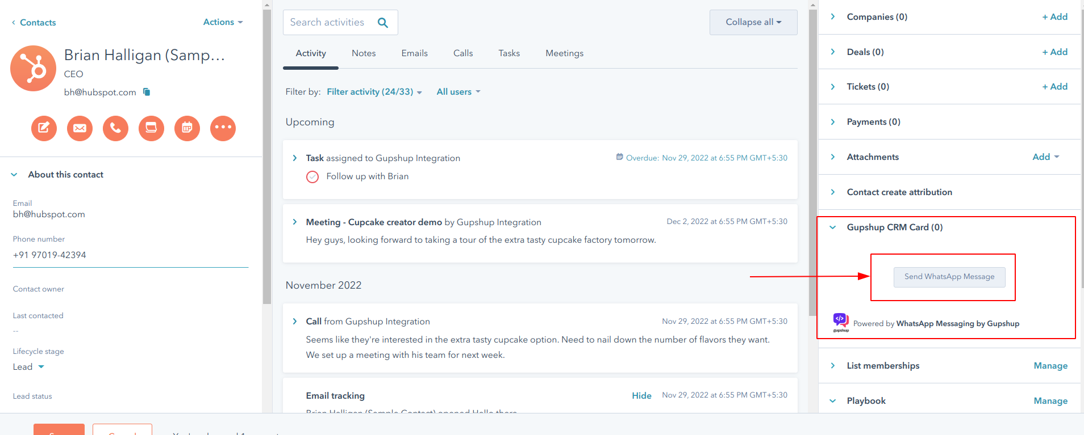The image size is (1084, 435).
Task: Click the search magnifier icon
Action: click(383, 23)
